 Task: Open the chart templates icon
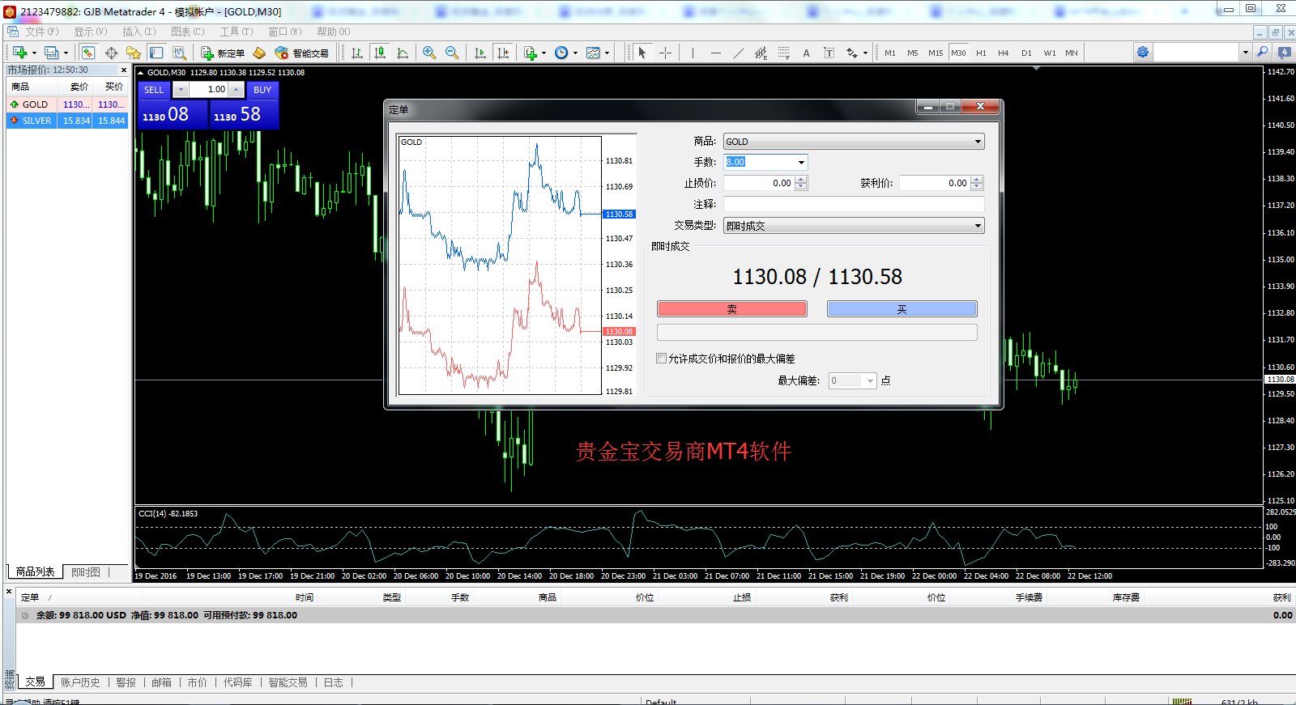(594, 53)
